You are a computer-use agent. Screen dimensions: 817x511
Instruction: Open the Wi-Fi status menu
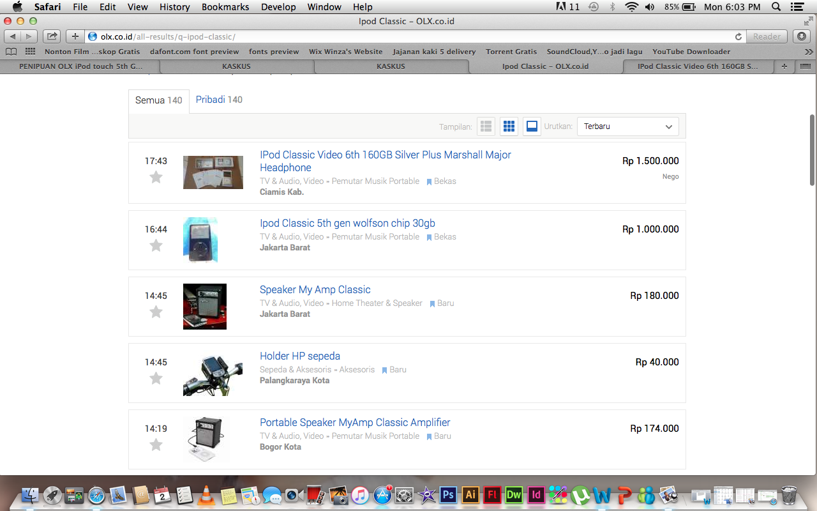point(632,7)
